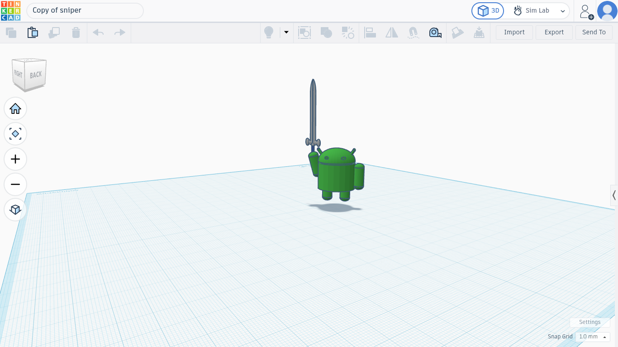This screenshot has height=347, width=618.
Task: Select the green Android robot model
Action: tap(337, 175)
